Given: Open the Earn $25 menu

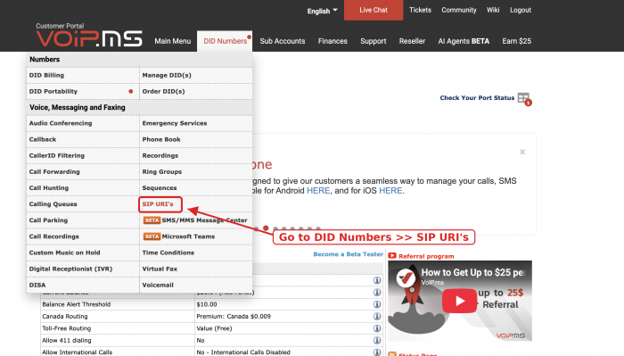Looking at the screenshot, I should [516, 41].
